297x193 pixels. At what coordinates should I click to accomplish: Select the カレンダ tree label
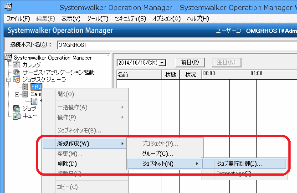tap(31, 65)
